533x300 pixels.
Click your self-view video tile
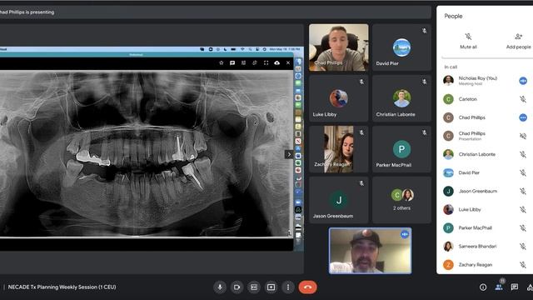[370, 251]
